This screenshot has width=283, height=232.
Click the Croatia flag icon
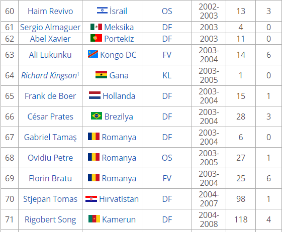click(91, 199)
